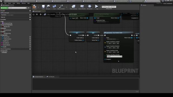This screenshot has width=173, height=97.
Task: Add a new event dispatcher with plus icon
Action: (30, 49)
